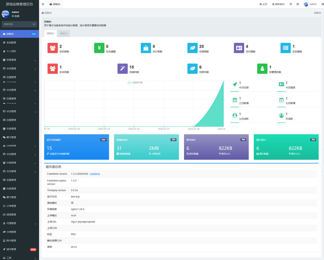Click the purple ID card 总代理数 icon
This screenshot has height=260, width=324.
click(239, 48)
